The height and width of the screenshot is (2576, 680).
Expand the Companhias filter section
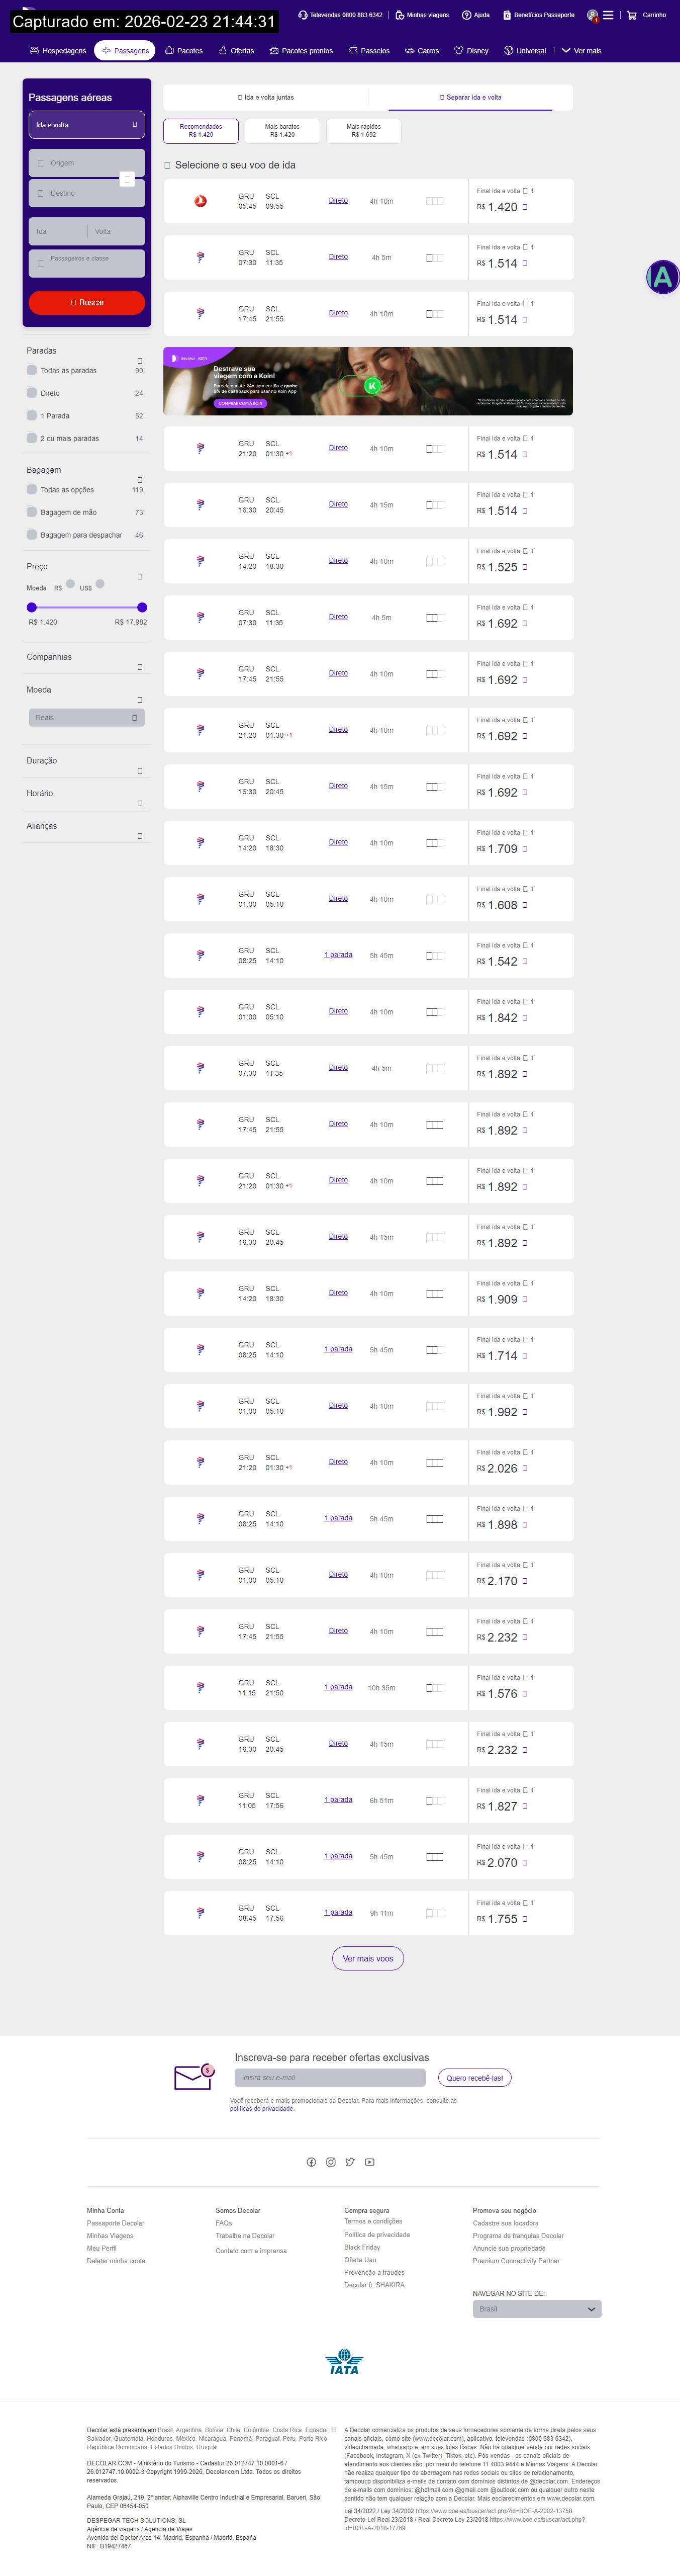[x=139, y=667]
